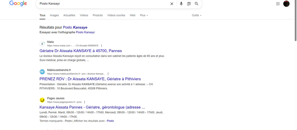Open Gériatre Dr Aïssata KANSAYE Pannes link
Viewport: 297px width, 130px height.
click(x=81, y=51)
